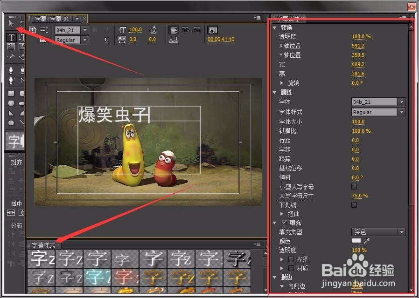The width and height of the screenshot is (419, 298).
Task: Align text left in toolbar
Action: (x=174, y=30)
